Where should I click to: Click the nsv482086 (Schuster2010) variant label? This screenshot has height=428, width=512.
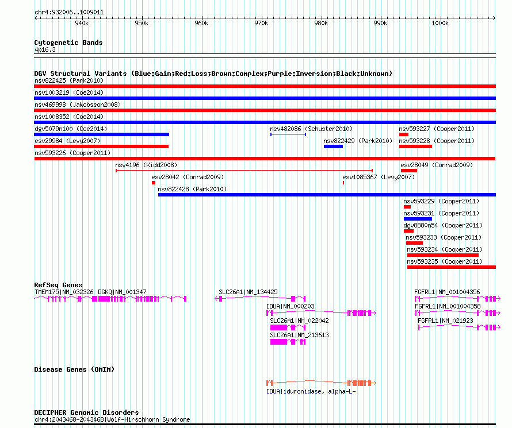tap(311, 129)
